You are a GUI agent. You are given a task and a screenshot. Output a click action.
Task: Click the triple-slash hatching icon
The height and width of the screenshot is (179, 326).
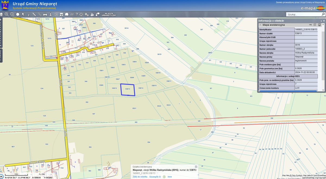click(72, 14)
